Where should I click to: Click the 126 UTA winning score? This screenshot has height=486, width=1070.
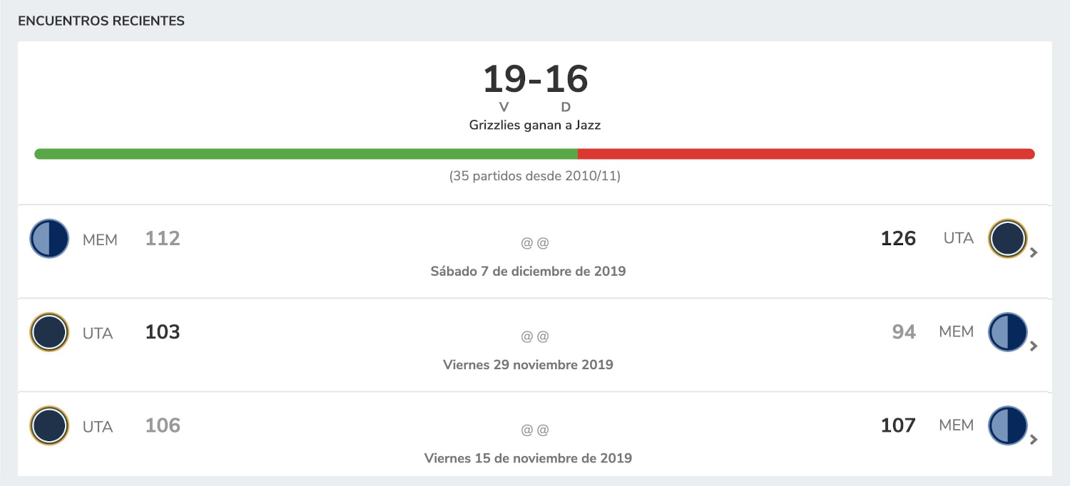(x=898, y=239)
